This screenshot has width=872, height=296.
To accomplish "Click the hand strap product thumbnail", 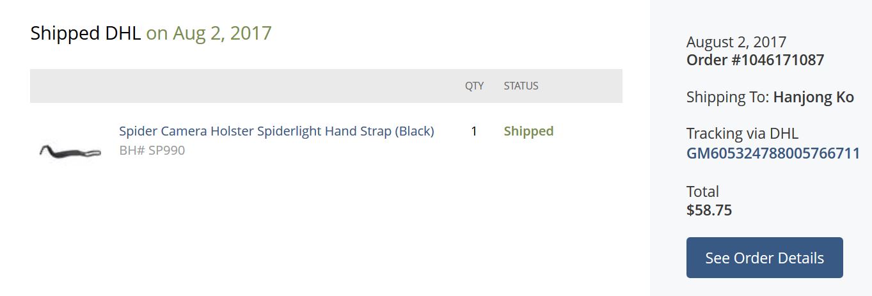I will point(70,152).
